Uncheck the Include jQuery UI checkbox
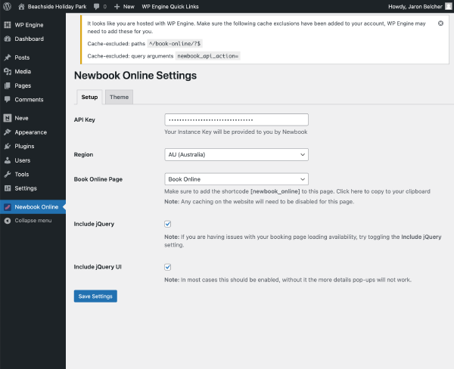454x369 pixels. point(168,267)
